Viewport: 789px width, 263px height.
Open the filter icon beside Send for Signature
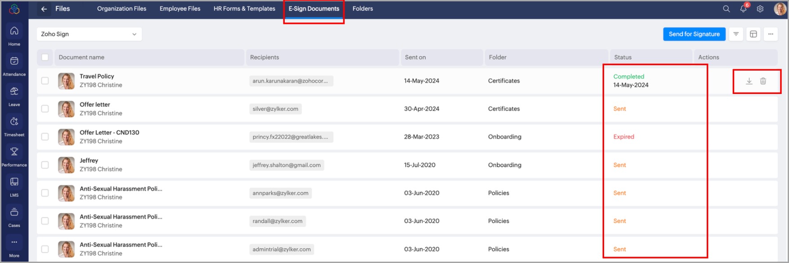(x=736, y=34)
